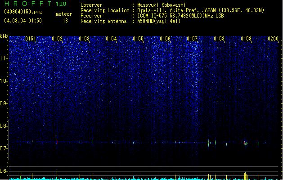The width and height of the screenshot is (283, 180).
Task: Click the 'Observer' field label
Action: [x=91, y=5]
